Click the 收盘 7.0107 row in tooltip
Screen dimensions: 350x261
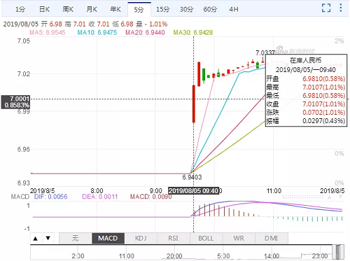(306, 104)
